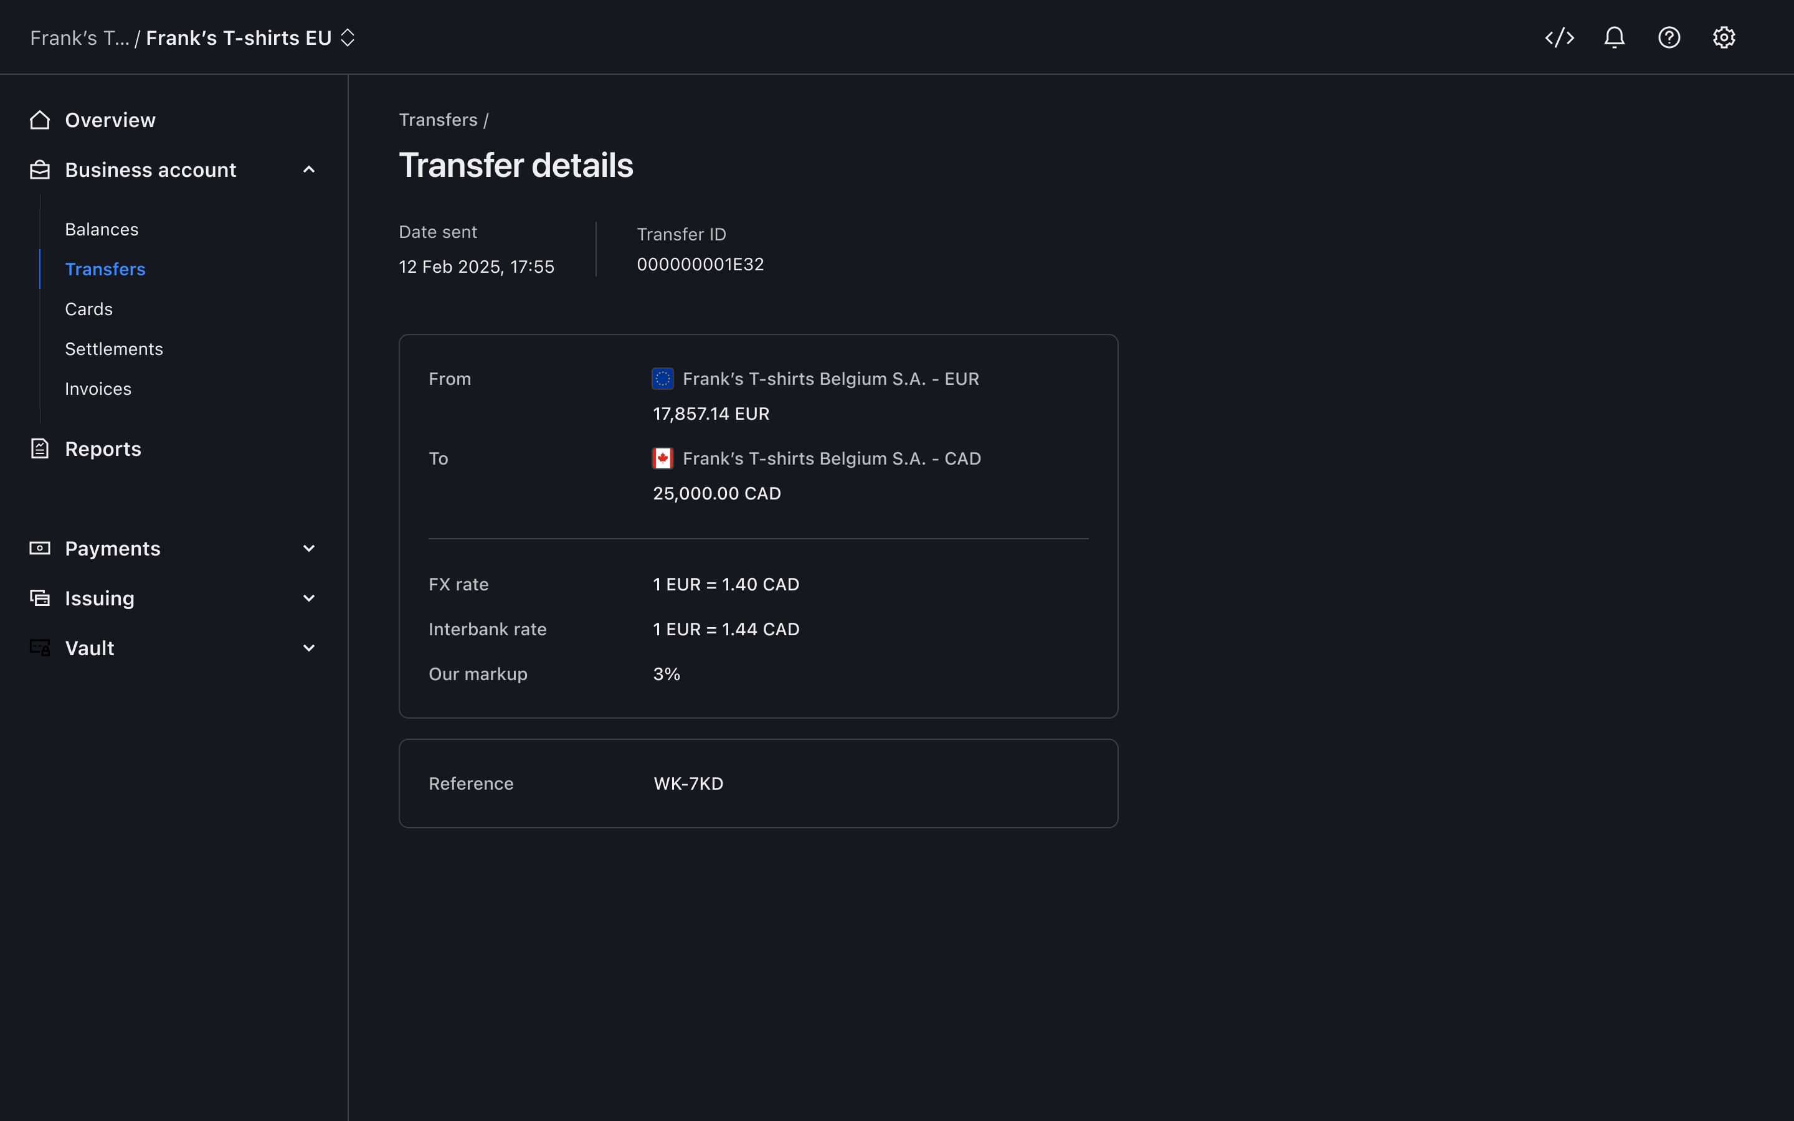Image resolution: width=1794 pixels, height=1121 pixels.
Task: Click the amount 25,000.00 CAD
Action: (x=717, y=494)
